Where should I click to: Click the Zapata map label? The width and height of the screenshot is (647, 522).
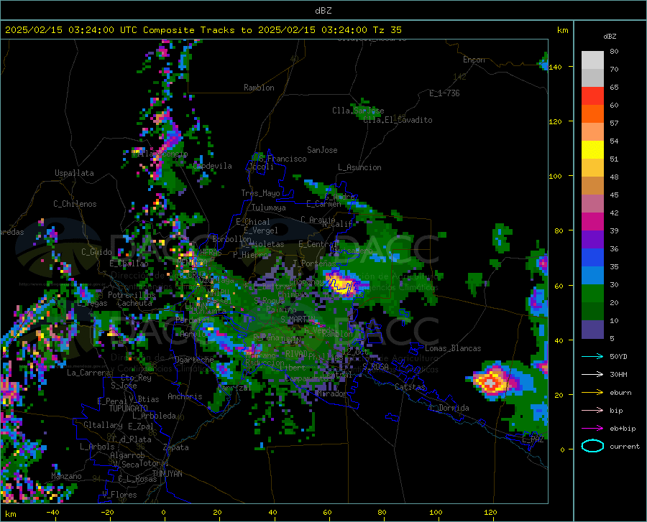click(176, 447)
